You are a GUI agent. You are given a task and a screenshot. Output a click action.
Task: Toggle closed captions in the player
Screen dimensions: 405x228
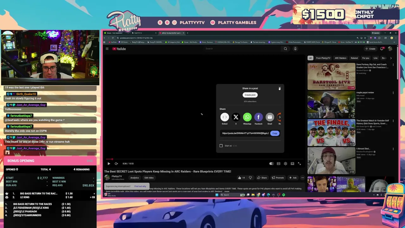[278, 164]
